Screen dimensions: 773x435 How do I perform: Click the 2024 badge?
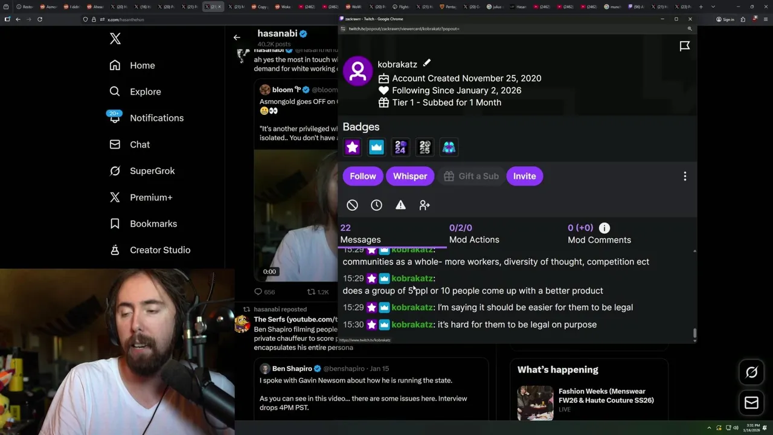(400, 147)
